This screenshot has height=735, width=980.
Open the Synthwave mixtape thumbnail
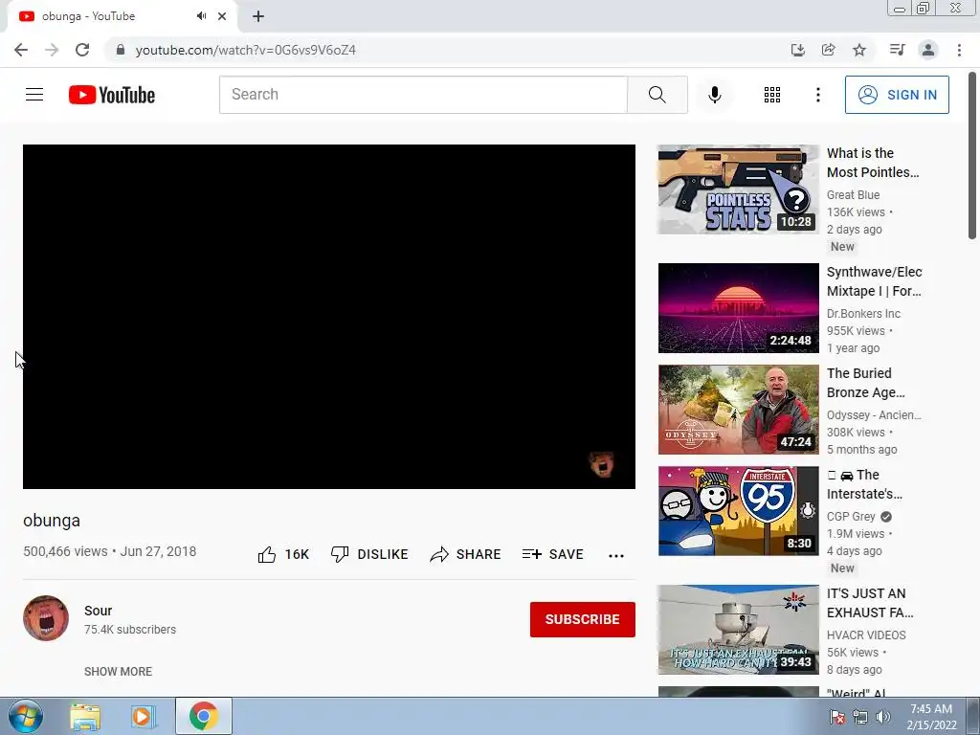(738, 308)
